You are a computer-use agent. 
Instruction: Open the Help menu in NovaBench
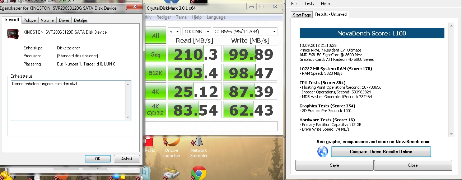[x=325, y=4]
